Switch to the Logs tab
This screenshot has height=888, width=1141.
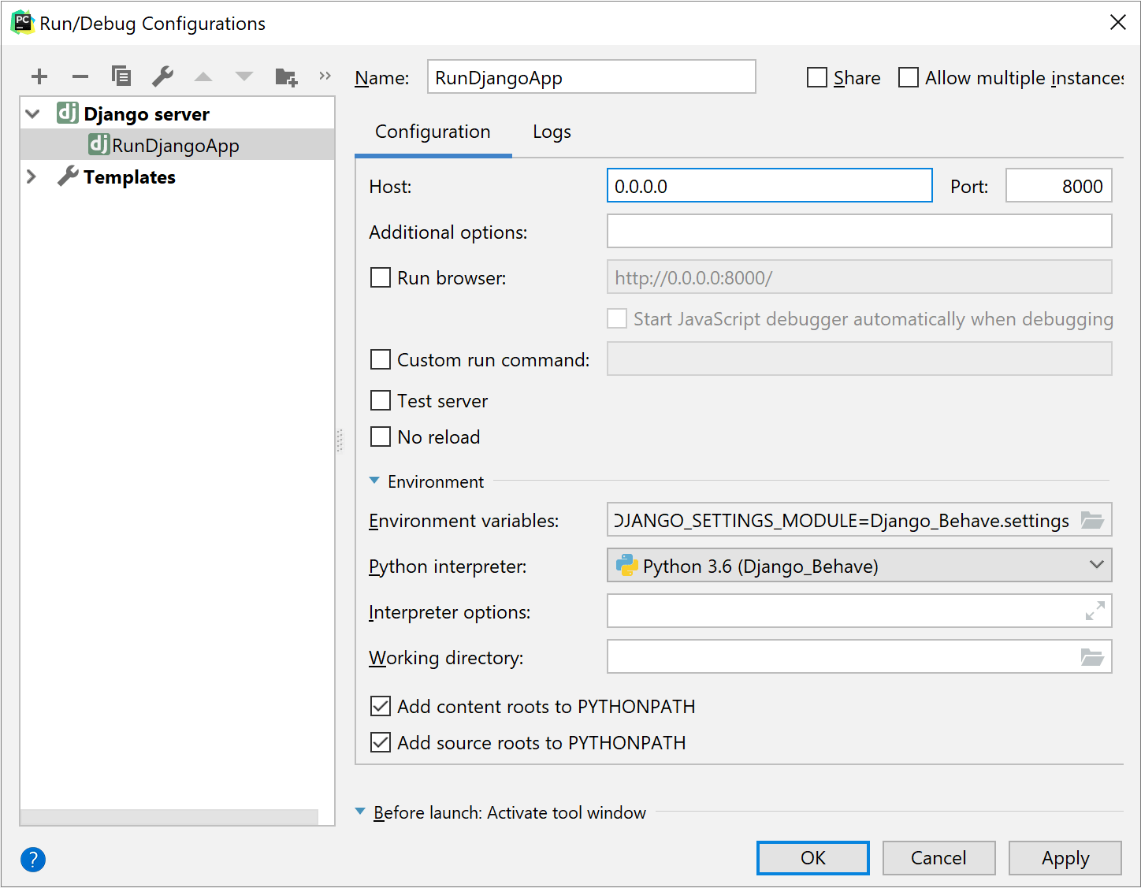[x=552, y=132]
